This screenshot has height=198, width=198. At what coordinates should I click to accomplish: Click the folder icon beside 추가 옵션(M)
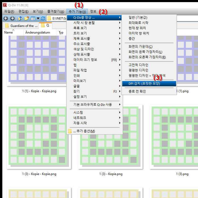70,131
